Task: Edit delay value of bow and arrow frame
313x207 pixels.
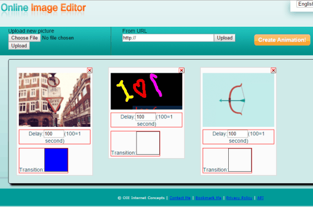Action: (x=237, y=134)
